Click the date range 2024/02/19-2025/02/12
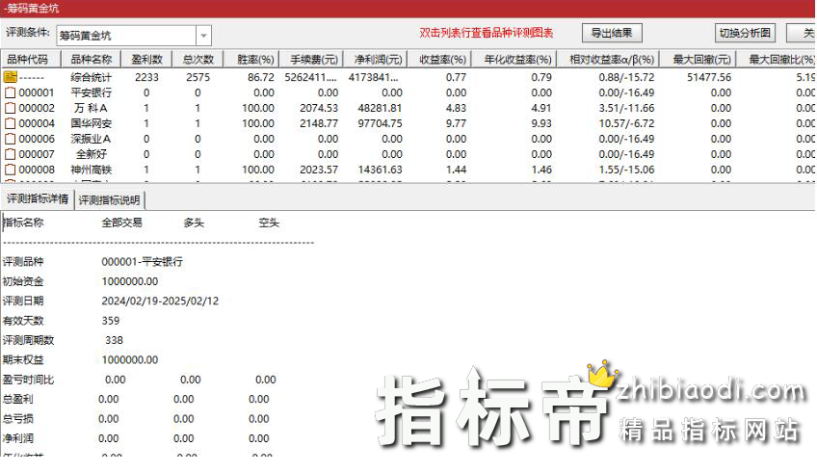The image size is (817, 473). [x=160, y=301]
